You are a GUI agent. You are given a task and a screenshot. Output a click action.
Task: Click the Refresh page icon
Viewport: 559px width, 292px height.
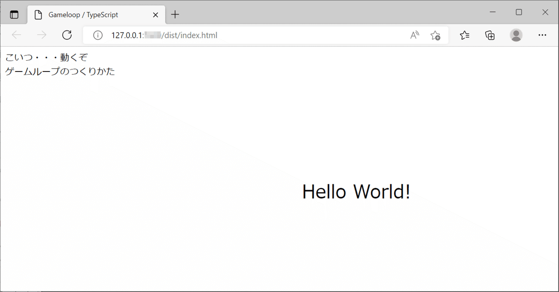coord(66,35)
